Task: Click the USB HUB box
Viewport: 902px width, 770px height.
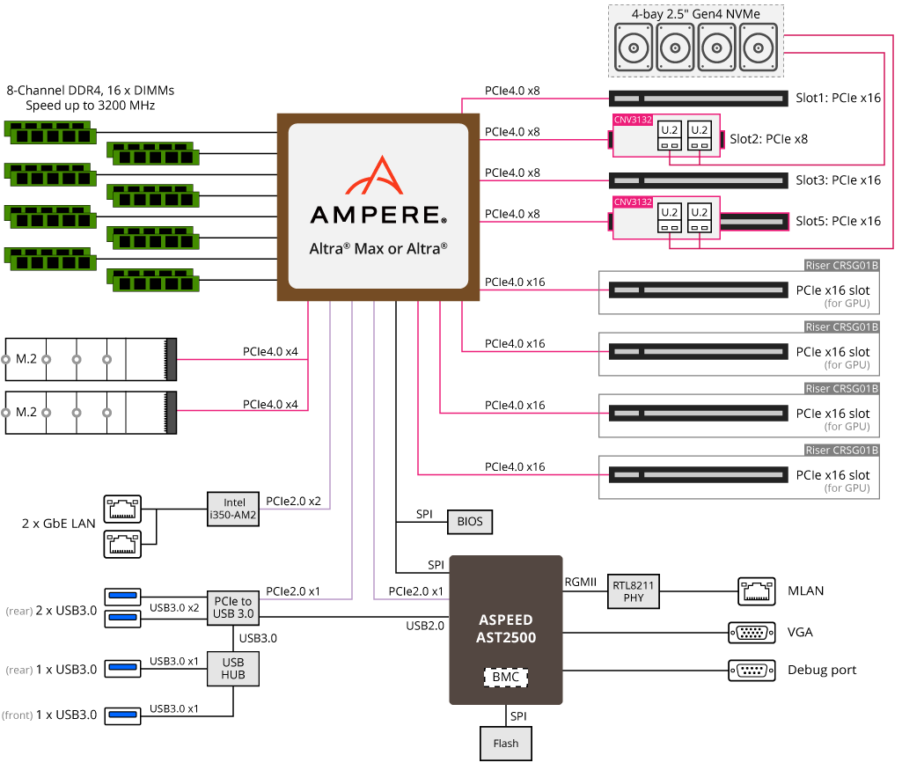Action: pyautogui.click(x=233, y=670)
